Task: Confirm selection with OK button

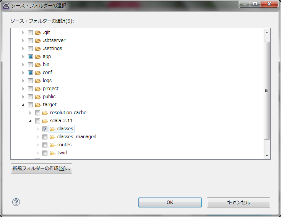Action: point(170,202)
